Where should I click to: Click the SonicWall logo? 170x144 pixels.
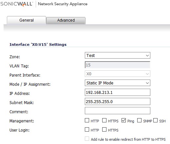pos(17,4)
